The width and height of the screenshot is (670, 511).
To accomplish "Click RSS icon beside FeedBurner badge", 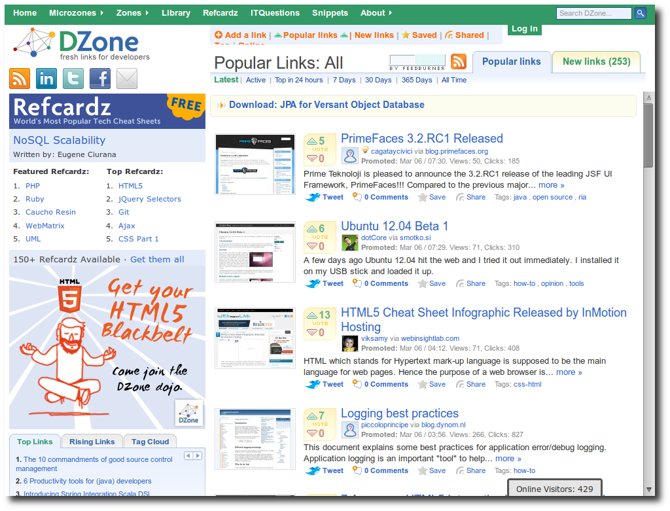I will pyautogui.click(x=459, y=62).
